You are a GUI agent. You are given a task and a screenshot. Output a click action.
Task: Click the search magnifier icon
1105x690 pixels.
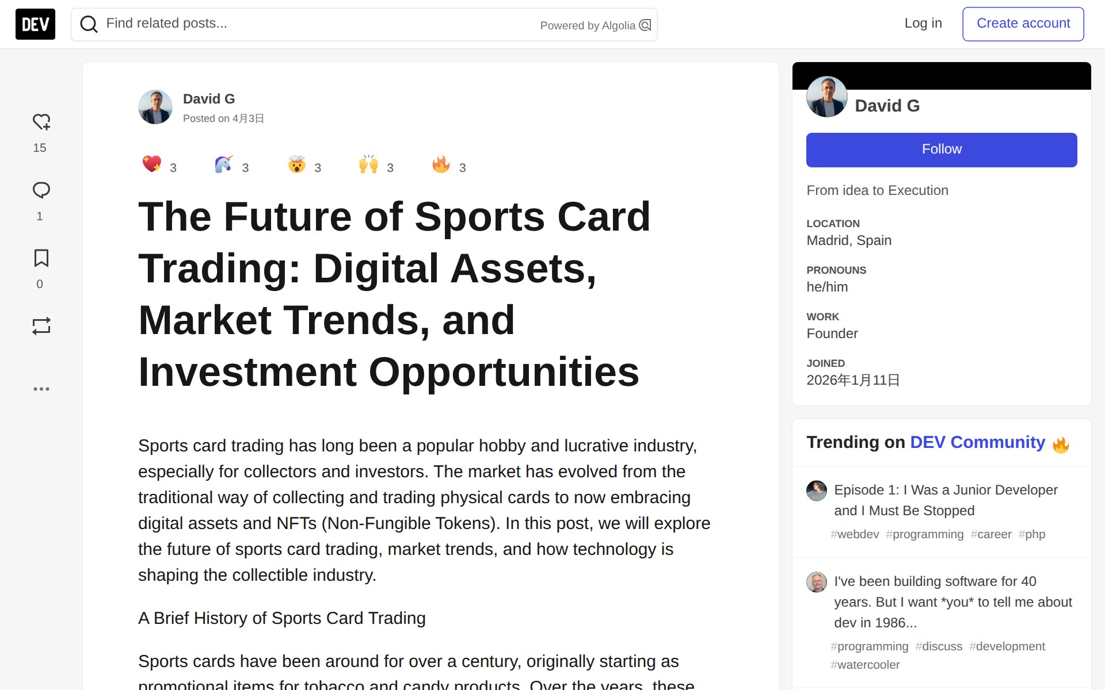click(89, 24)
